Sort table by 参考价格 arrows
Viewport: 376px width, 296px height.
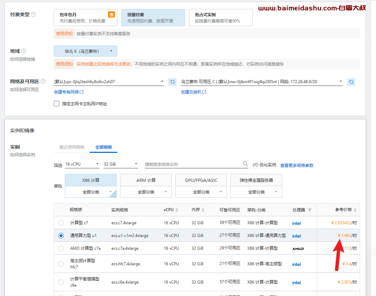click(355, 210)
